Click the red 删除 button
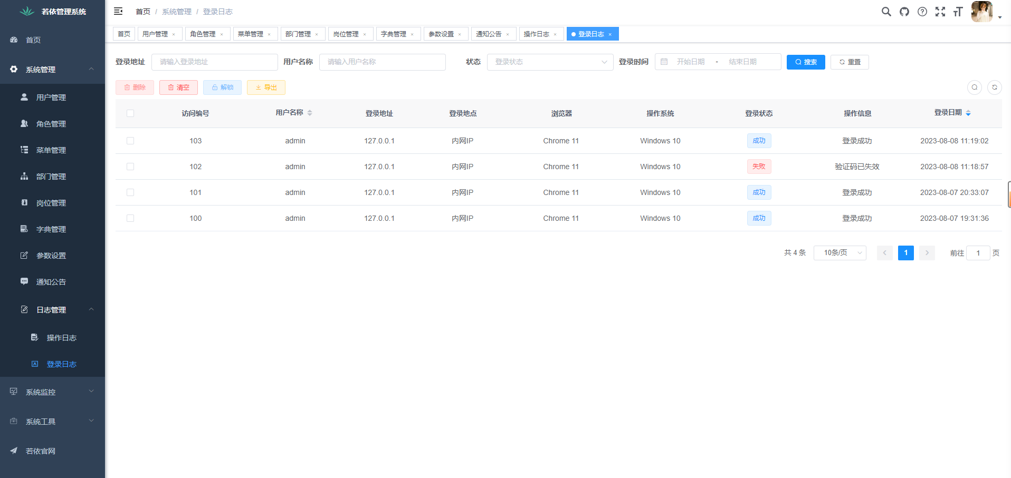This screenshot has height=478, width=1011. click(135, 87)
